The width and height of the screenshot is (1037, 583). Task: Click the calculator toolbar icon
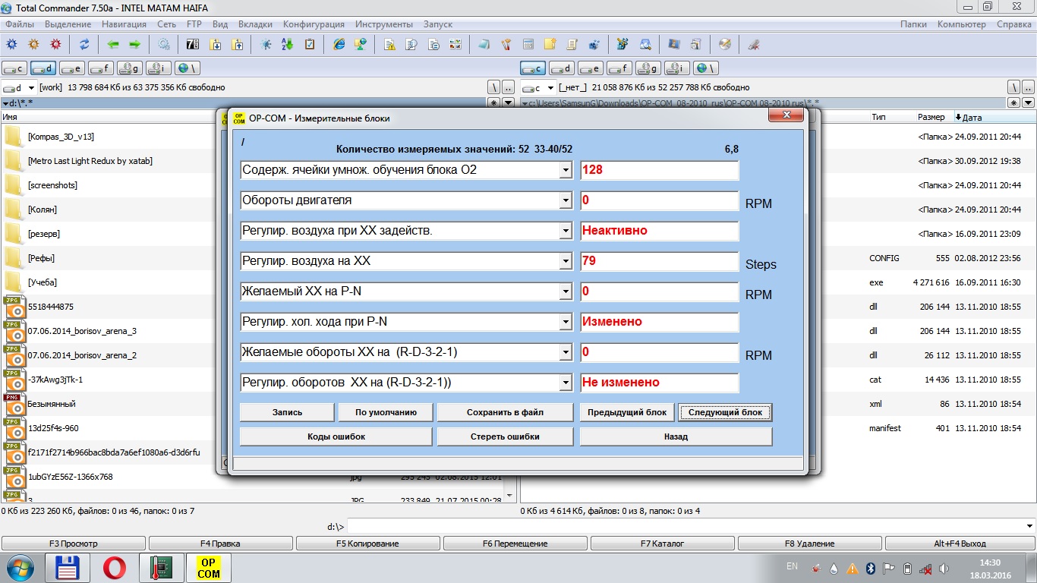click(x=528, y=44)
